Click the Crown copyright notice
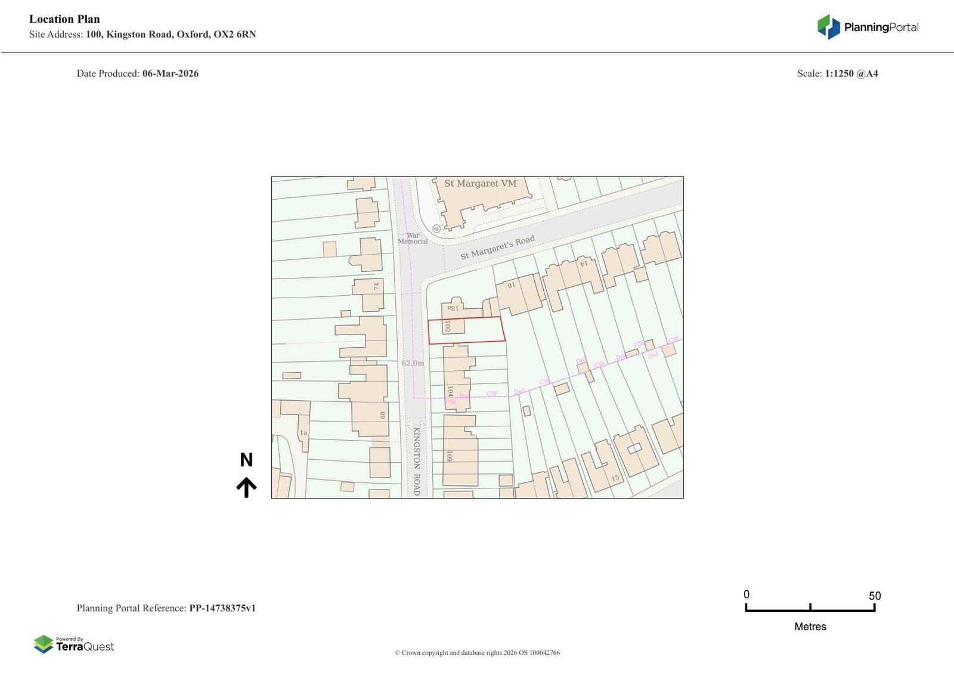 (x=477, y=652)
